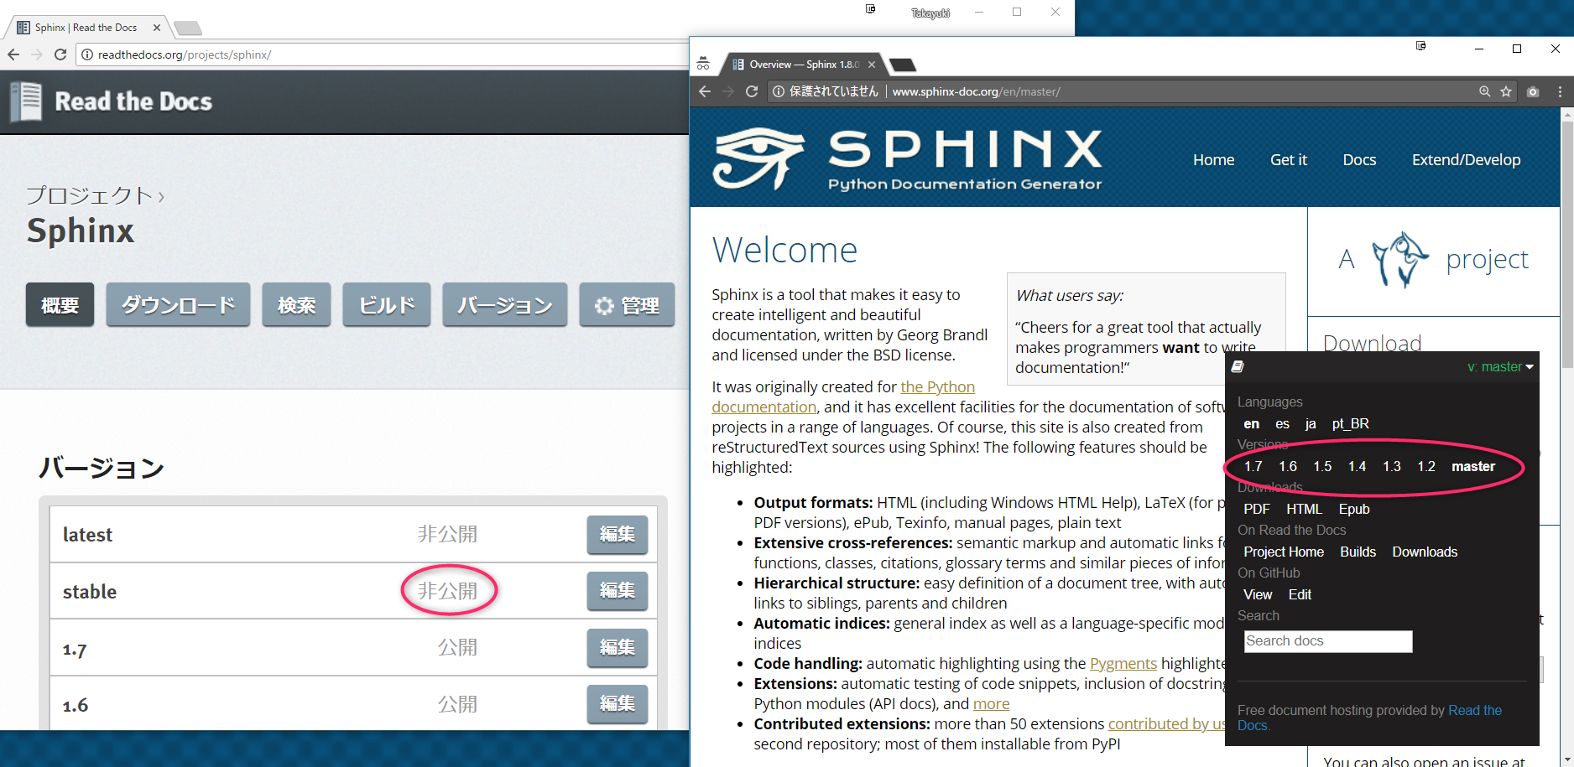Open Docs in Sphinx navigation
The height and width of the screenshot is (767, 1574).
point(1359,160)
